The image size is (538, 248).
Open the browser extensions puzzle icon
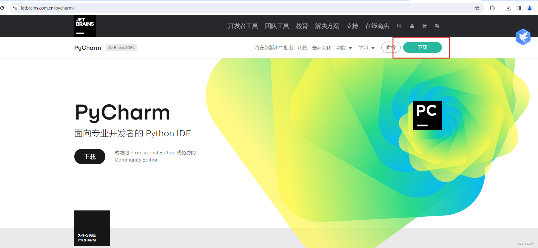pos(492,8)
